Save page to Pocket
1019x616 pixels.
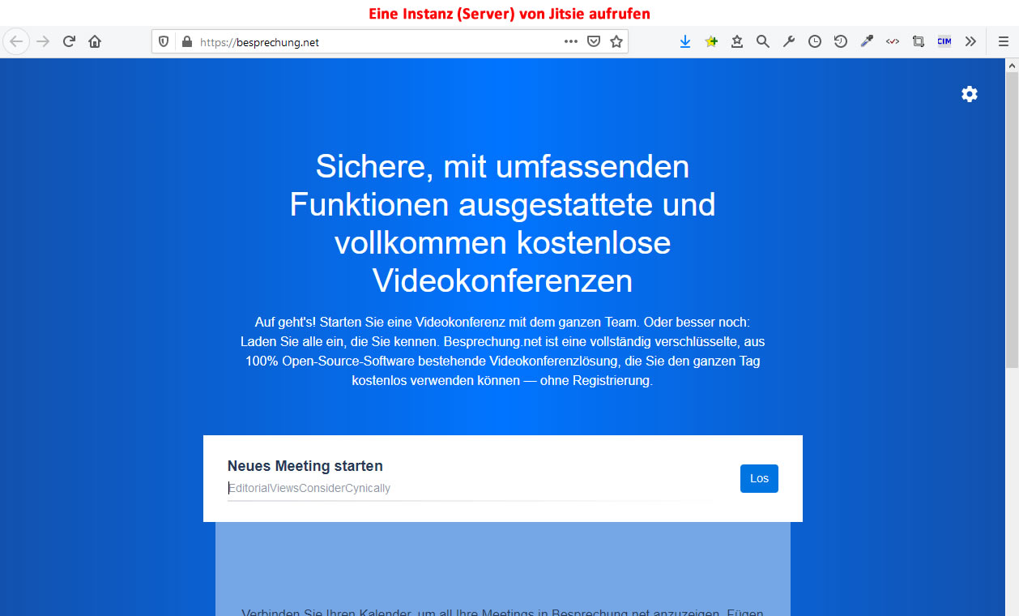tap(594, 41)
